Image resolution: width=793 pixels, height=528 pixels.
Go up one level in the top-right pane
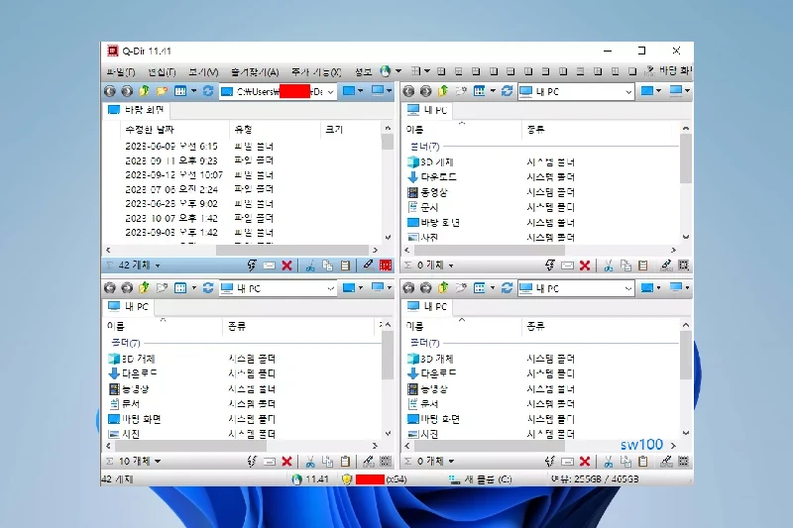[x=443, y=91]
